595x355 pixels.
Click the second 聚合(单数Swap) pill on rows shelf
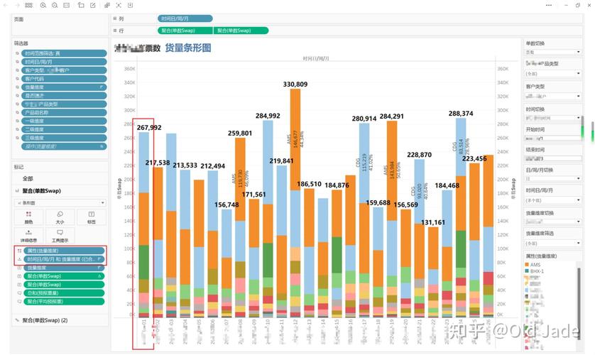click(x=241, y=31)
